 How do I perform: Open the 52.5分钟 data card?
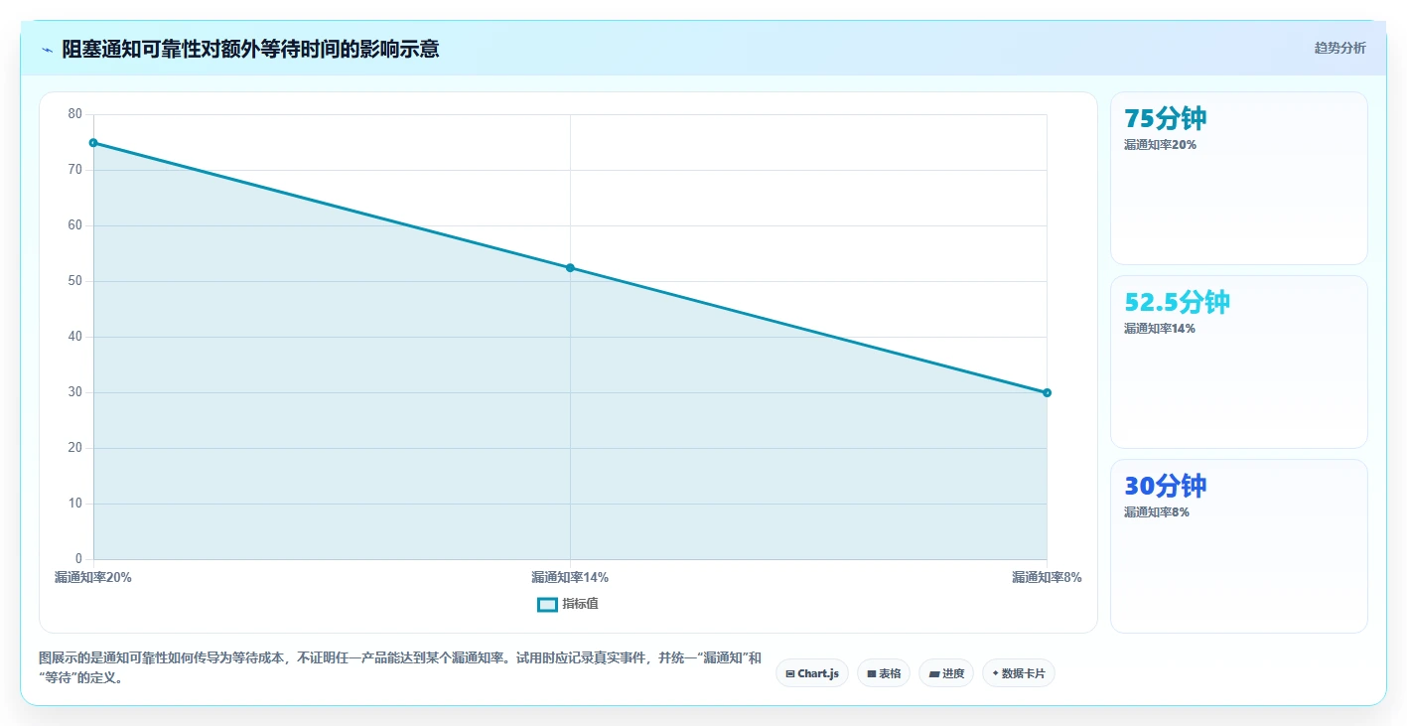click(x=1238, y=362)
